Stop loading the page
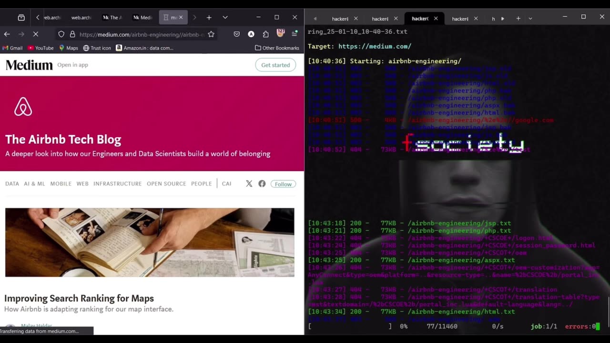The image size is (610, 343). (35, 34)
